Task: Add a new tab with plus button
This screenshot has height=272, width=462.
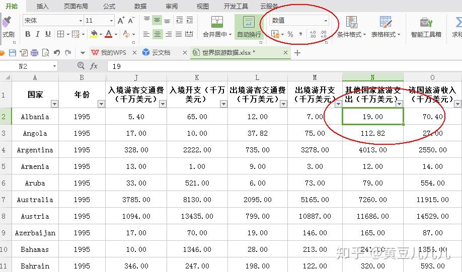Action: tap(297, 53)
